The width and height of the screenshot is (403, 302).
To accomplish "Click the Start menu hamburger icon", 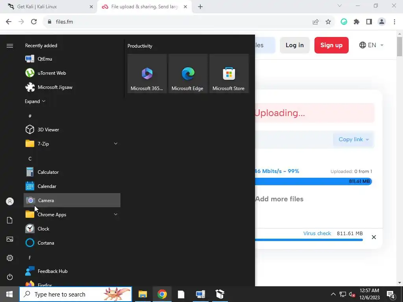I will coord(10,46).
